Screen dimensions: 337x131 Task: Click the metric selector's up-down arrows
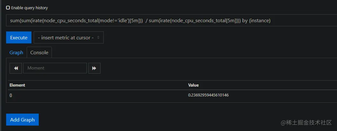point(98,37)
